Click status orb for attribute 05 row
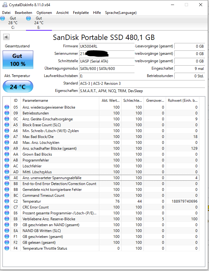 pos(7,107)
